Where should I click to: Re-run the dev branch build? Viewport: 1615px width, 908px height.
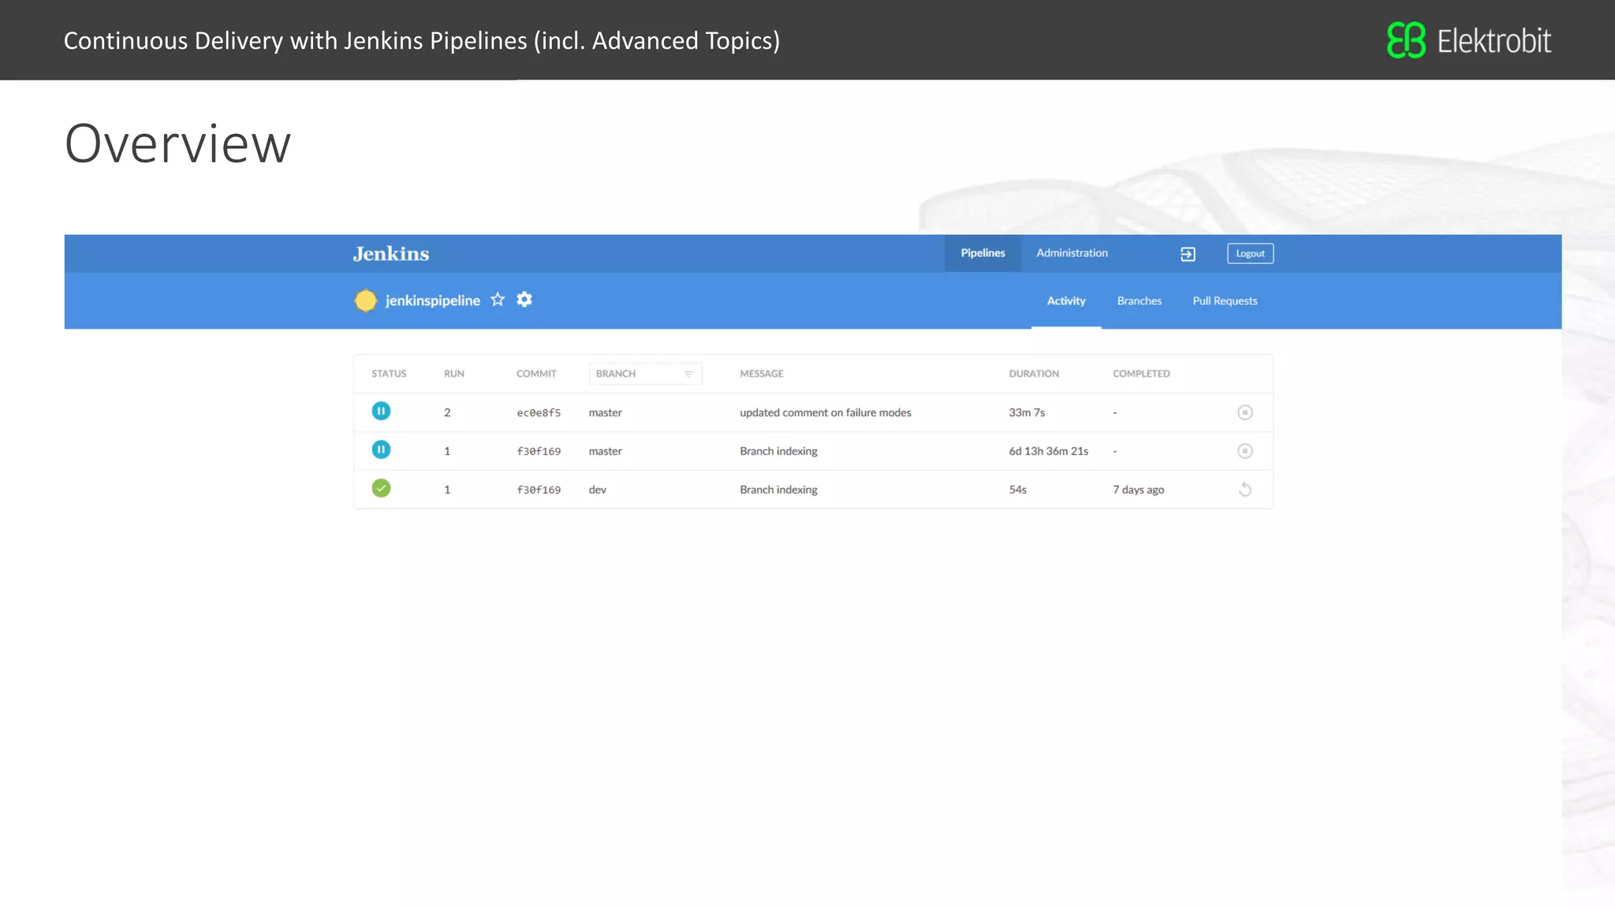click(1244, 489)
